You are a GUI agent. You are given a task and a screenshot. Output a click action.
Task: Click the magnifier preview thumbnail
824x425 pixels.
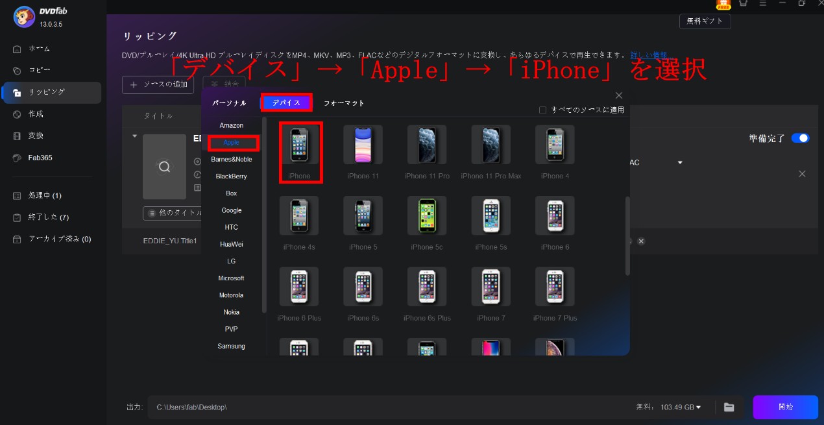(x=164, y=167)
